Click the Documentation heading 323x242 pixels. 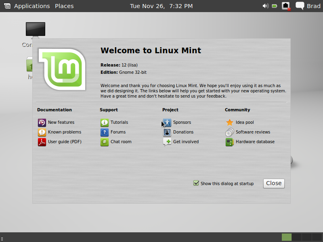(55, 110)
